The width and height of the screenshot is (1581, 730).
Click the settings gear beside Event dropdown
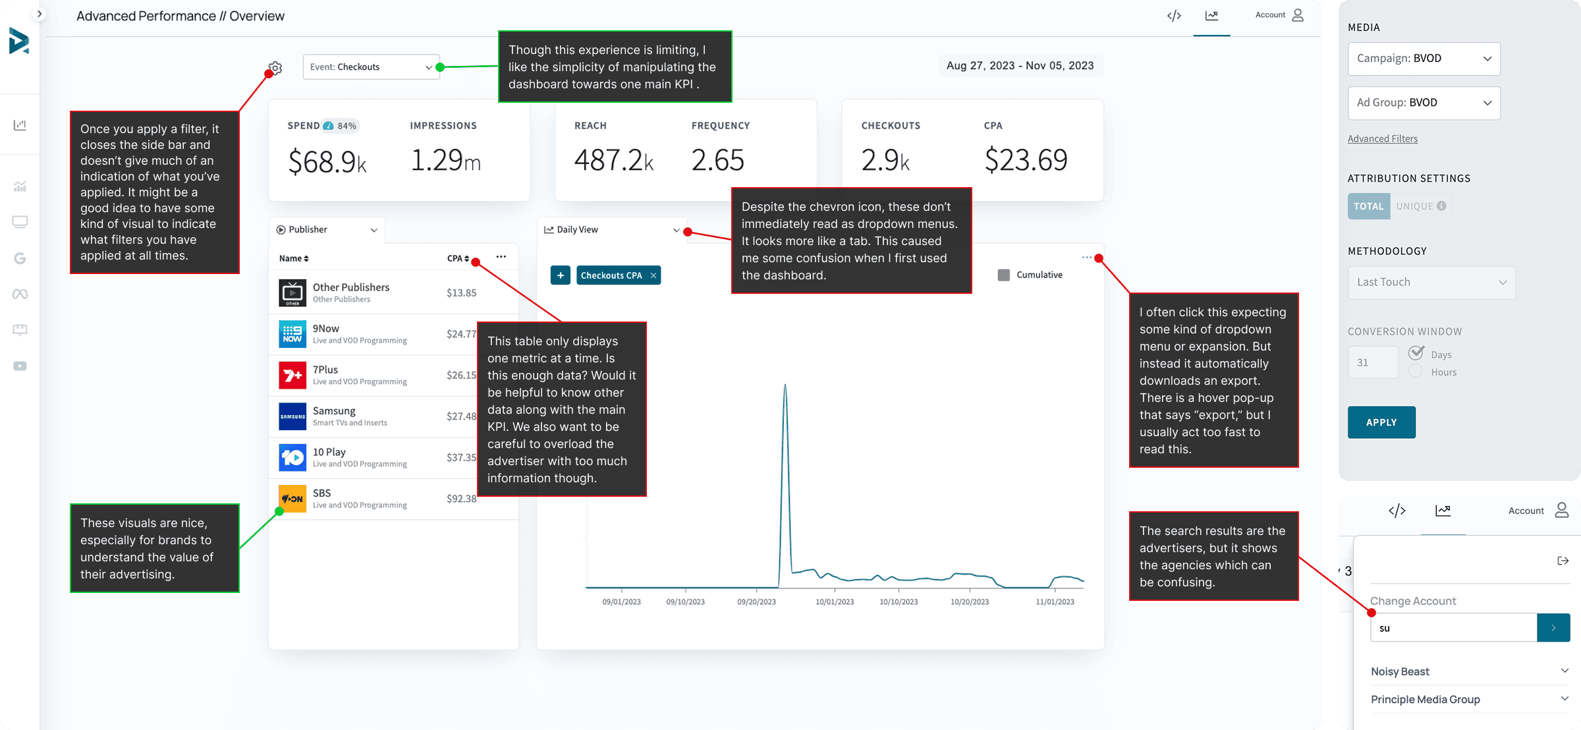click(275, 68)
